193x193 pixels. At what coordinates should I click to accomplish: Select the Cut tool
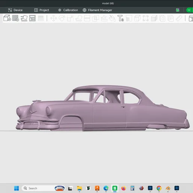click(87, 18)
